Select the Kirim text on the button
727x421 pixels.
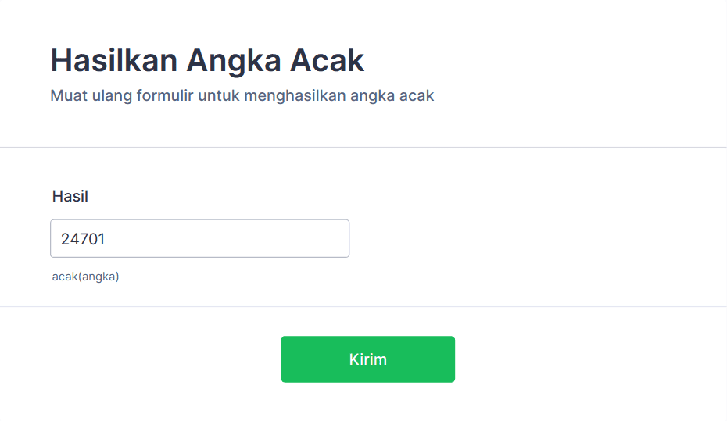click(x=367, y=359)
